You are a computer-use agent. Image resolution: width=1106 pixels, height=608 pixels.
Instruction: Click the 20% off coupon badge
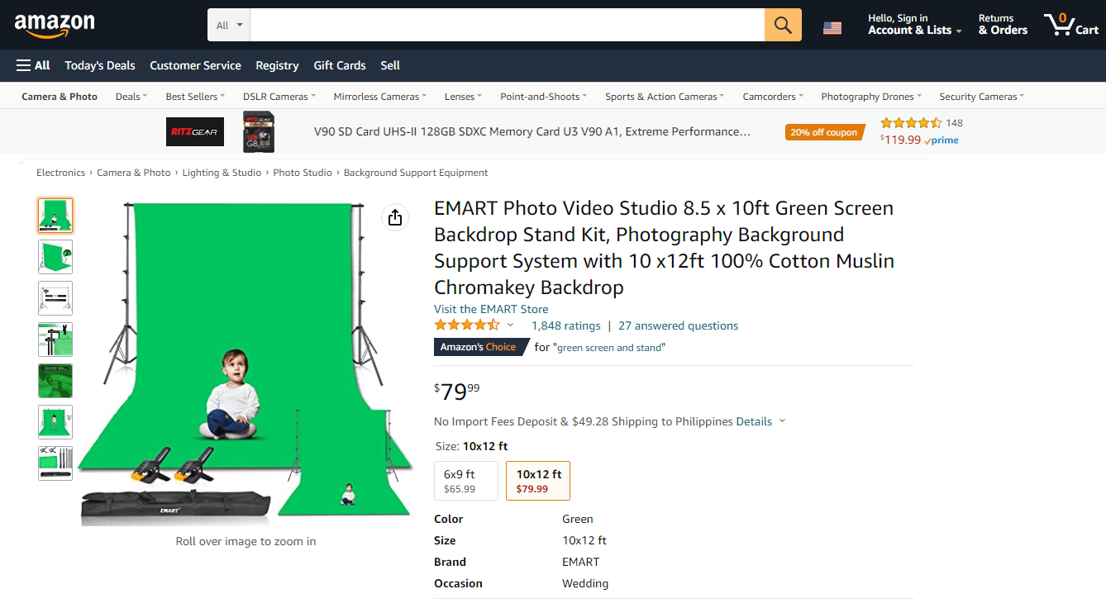coord(824,132)
